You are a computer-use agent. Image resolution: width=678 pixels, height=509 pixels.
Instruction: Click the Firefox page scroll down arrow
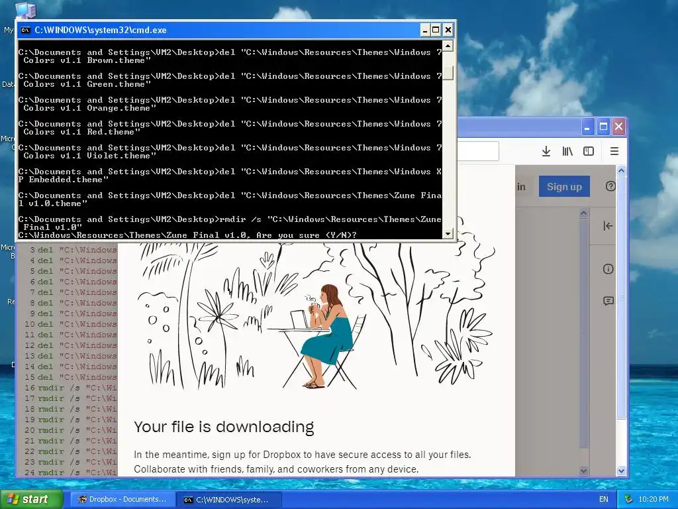(621, 471)
